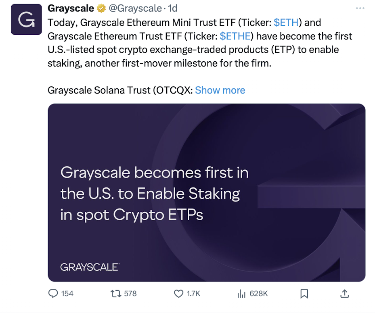This screenshot has width=375, height=313.
Task: Open the post via the 1d timestamp
Action: coord(172,8)
